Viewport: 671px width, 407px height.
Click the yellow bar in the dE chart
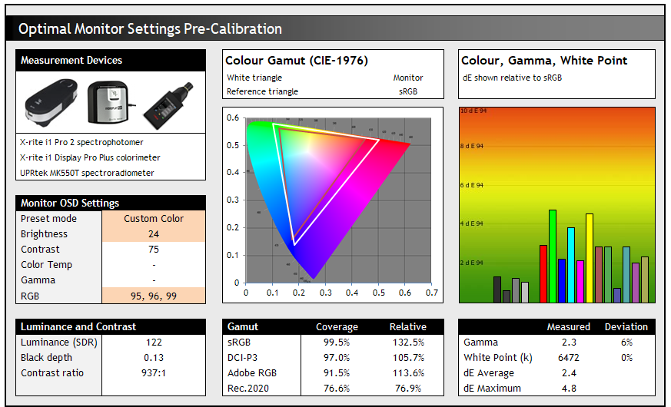590,258
